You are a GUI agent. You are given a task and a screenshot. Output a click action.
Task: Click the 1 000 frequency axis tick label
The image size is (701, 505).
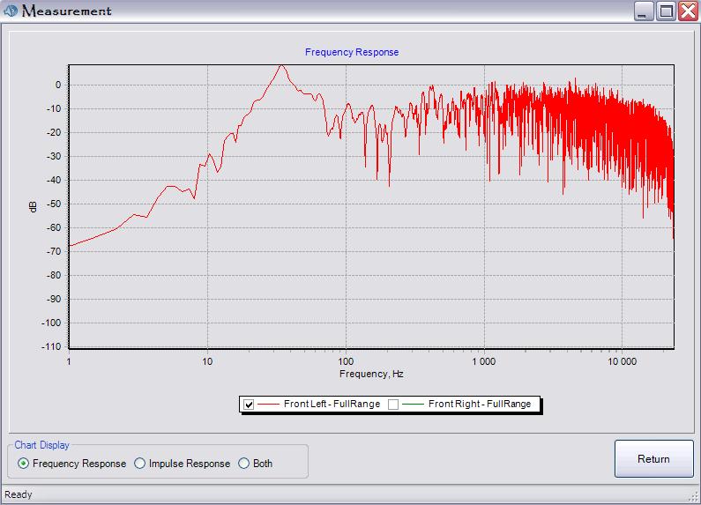484,361
